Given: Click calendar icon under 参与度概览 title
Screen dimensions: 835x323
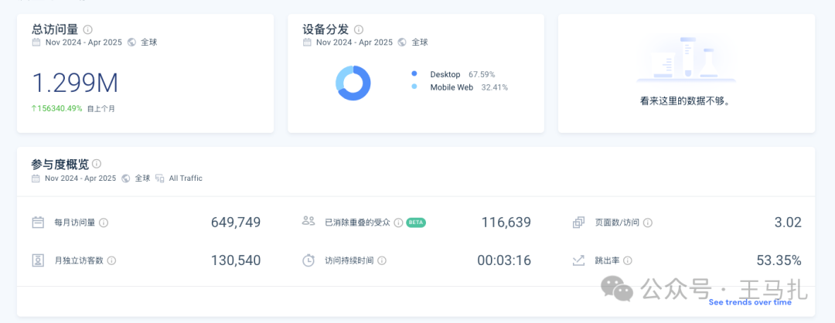Looking at the screenshot, I should point(36,178).
